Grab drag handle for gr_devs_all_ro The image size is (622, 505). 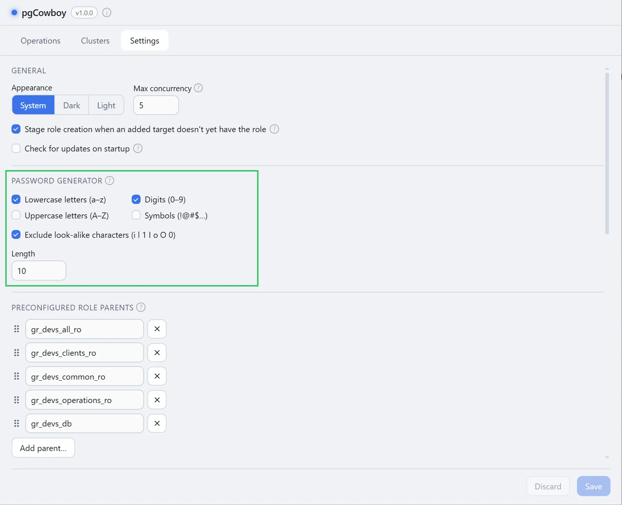(16, 329)
